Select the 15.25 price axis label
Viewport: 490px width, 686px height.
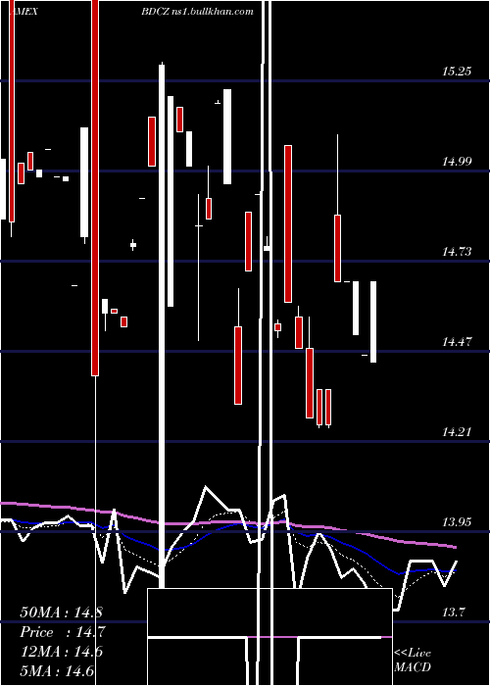457,72
